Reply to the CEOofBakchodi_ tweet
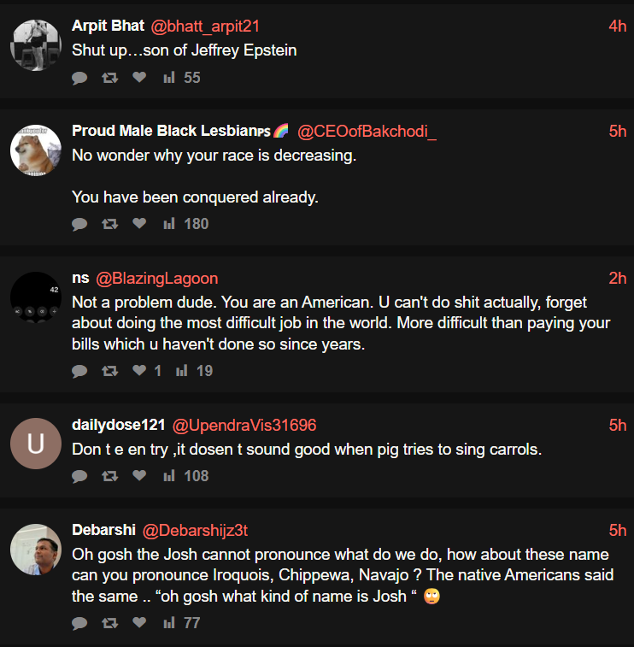The image size is (634, 647). [79, 224]
